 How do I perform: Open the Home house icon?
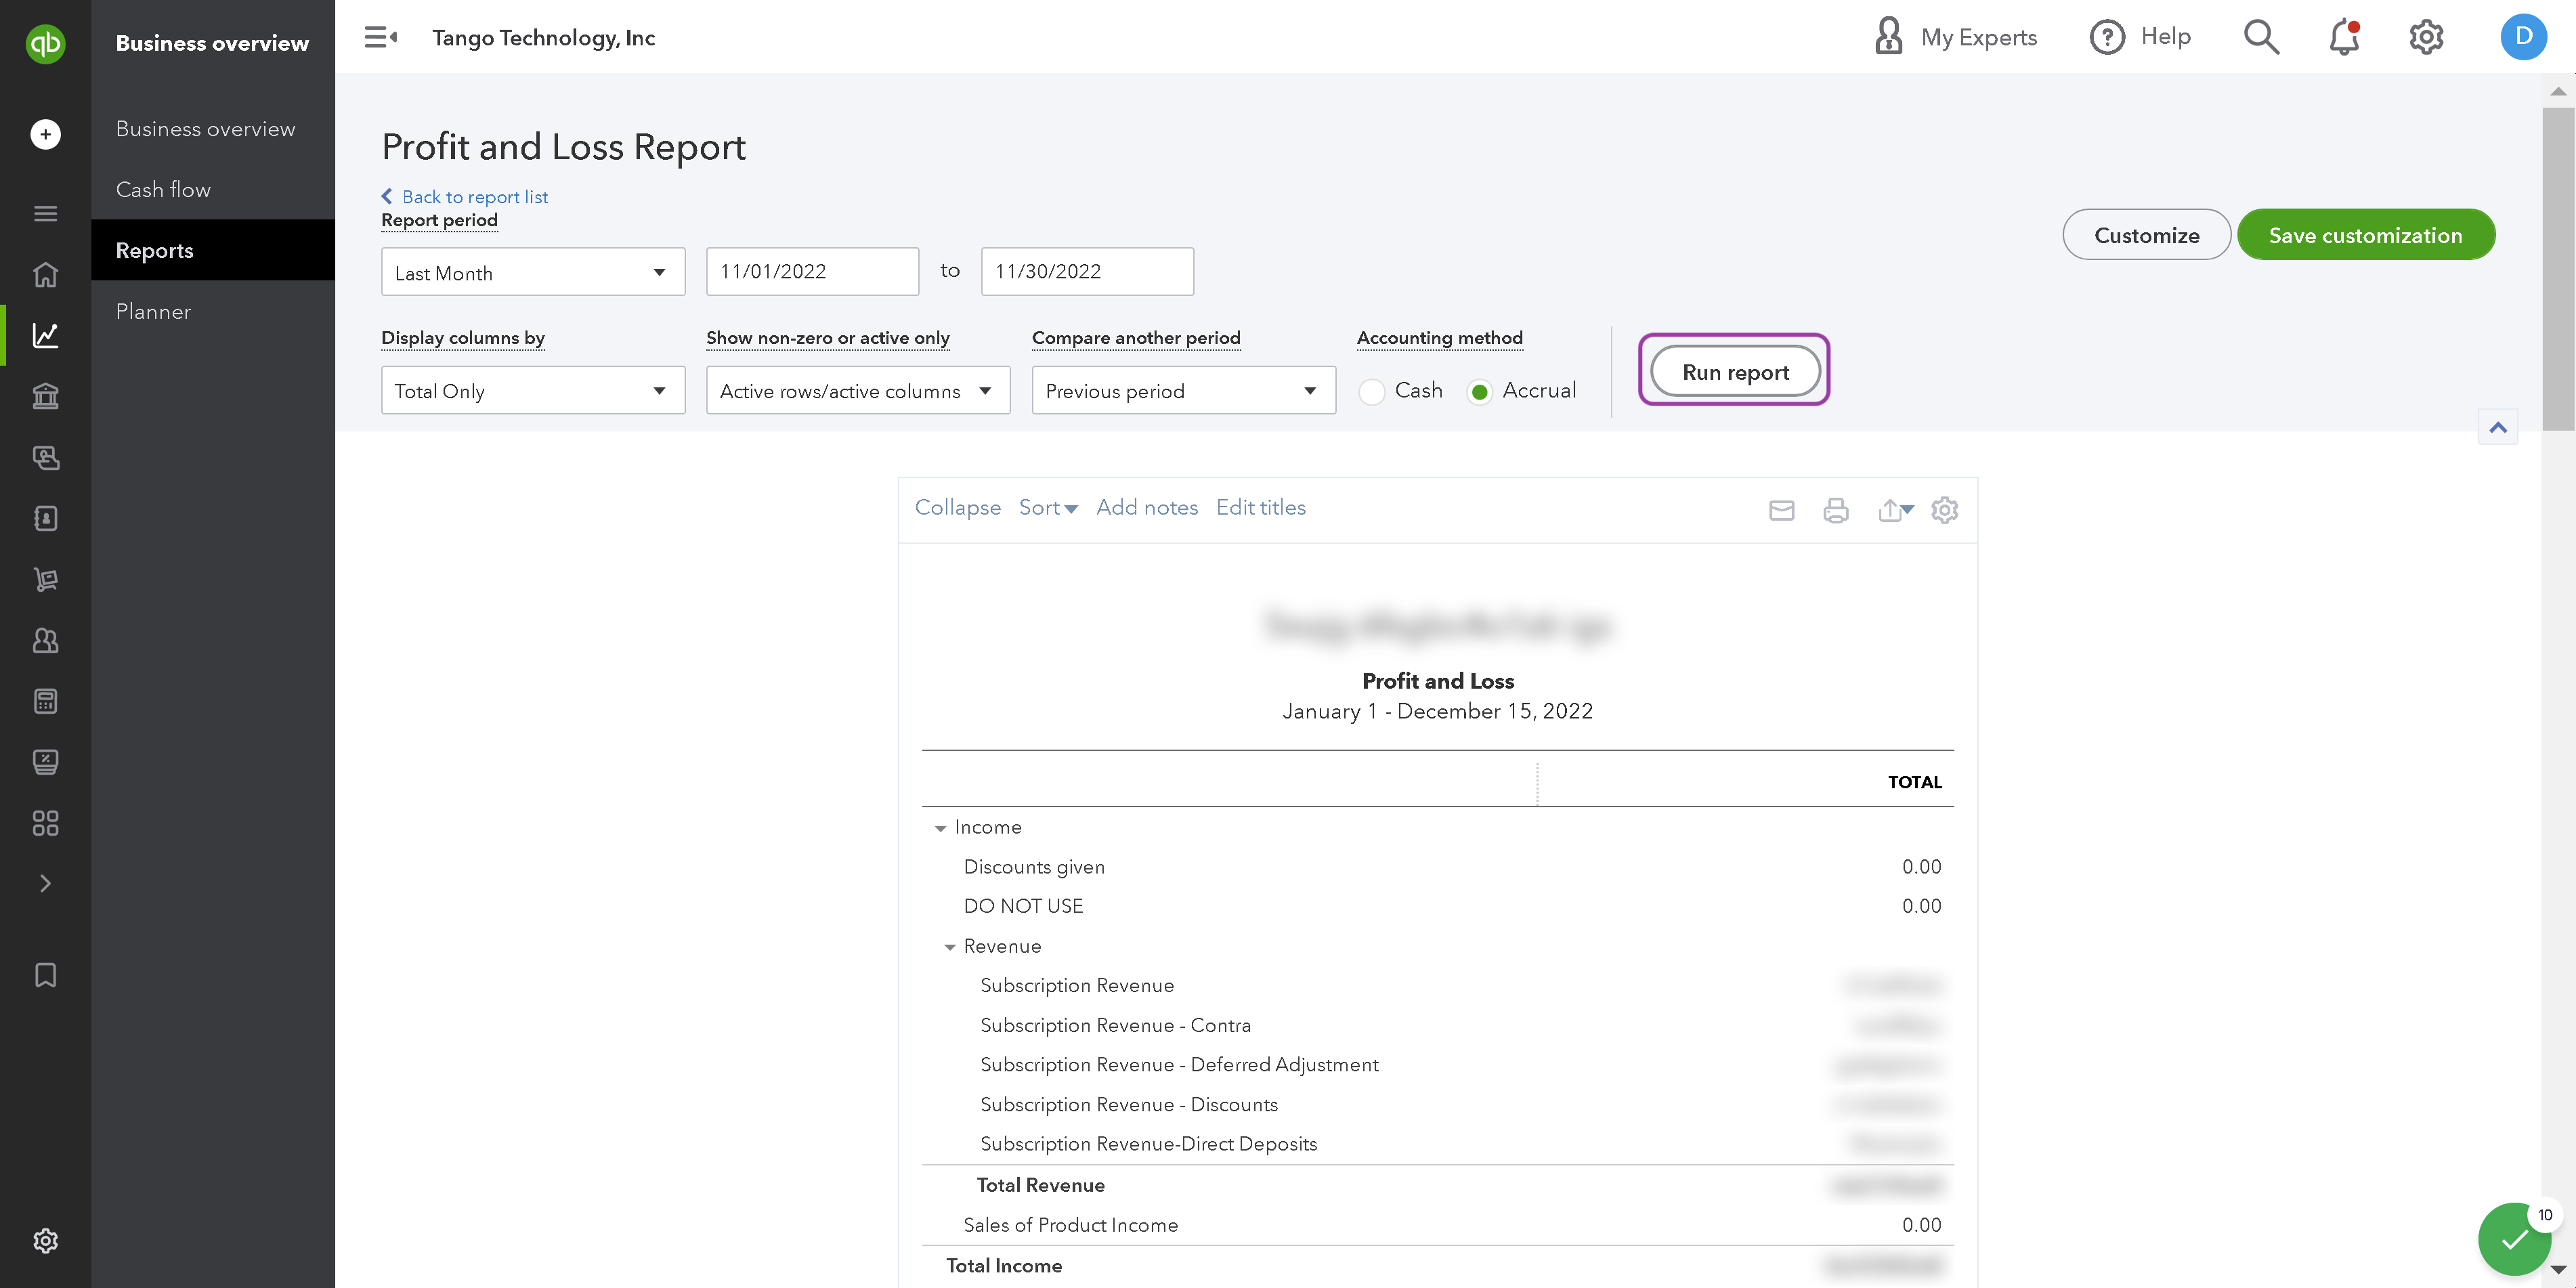(x=45, y=274)
